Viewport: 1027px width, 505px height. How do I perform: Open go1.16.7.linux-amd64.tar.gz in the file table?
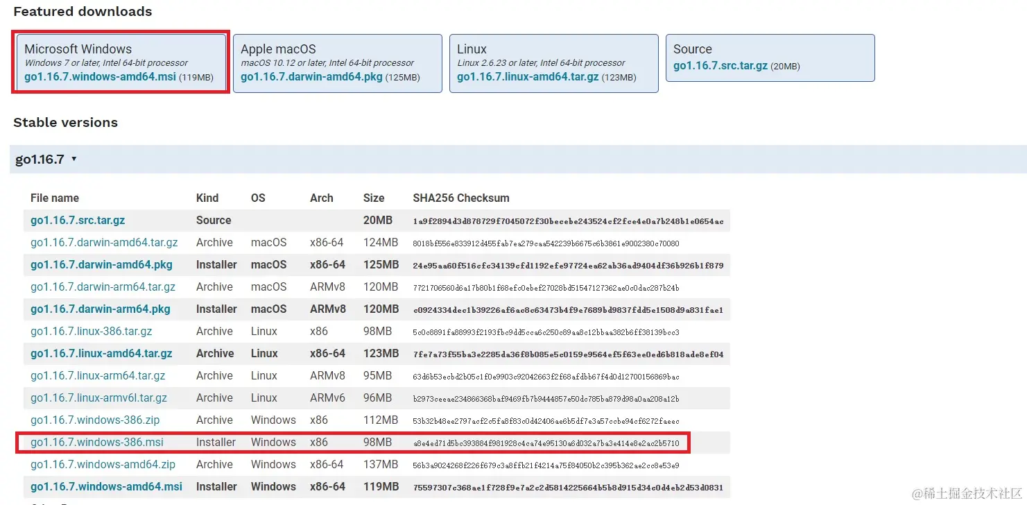tap(101, 353)
